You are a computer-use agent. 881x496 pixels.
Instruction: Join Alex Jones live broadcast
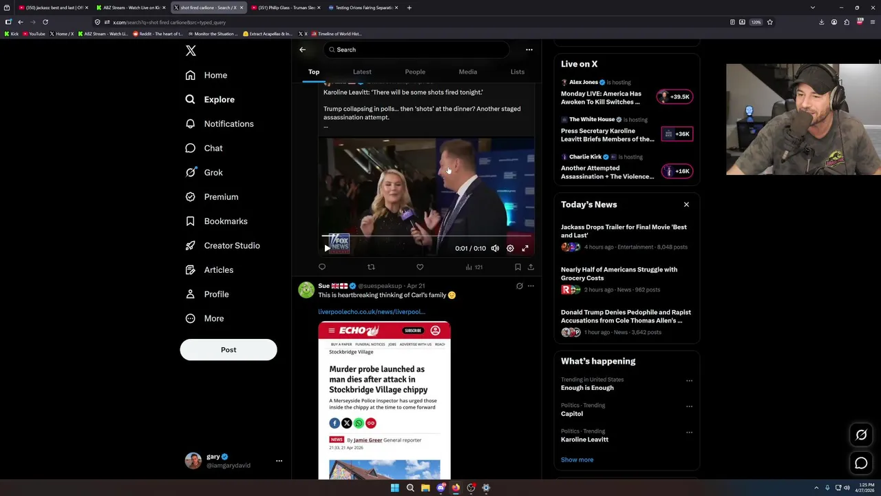(675, 97)
